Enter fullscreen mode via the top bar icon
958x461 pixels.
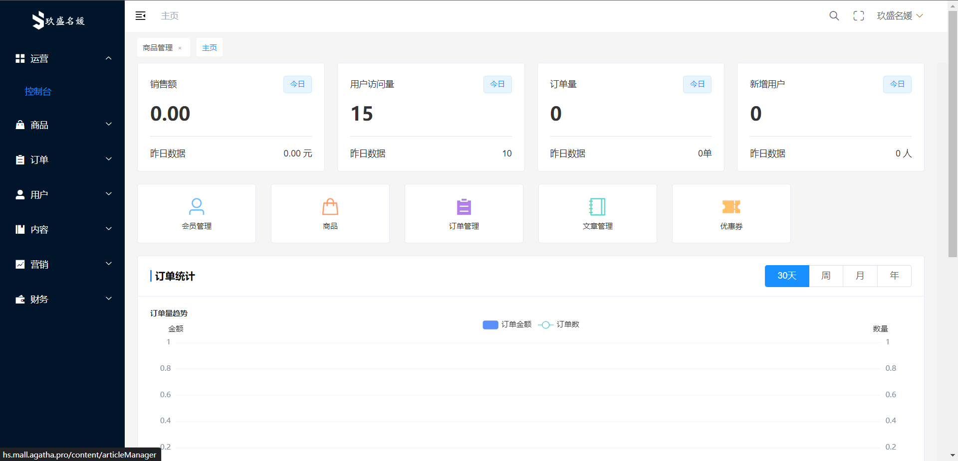click(858, 16)
